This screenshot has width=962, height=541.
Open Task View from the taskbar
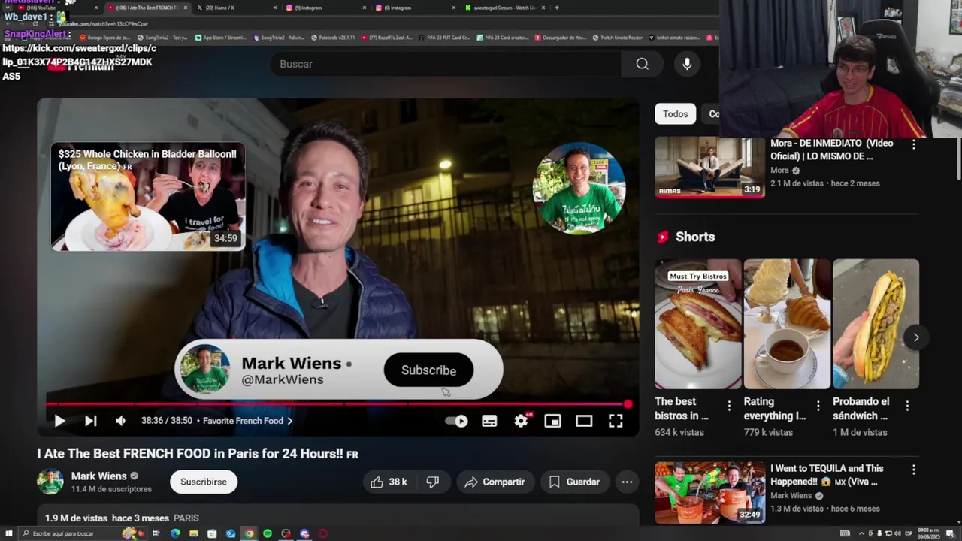point(156,533)
